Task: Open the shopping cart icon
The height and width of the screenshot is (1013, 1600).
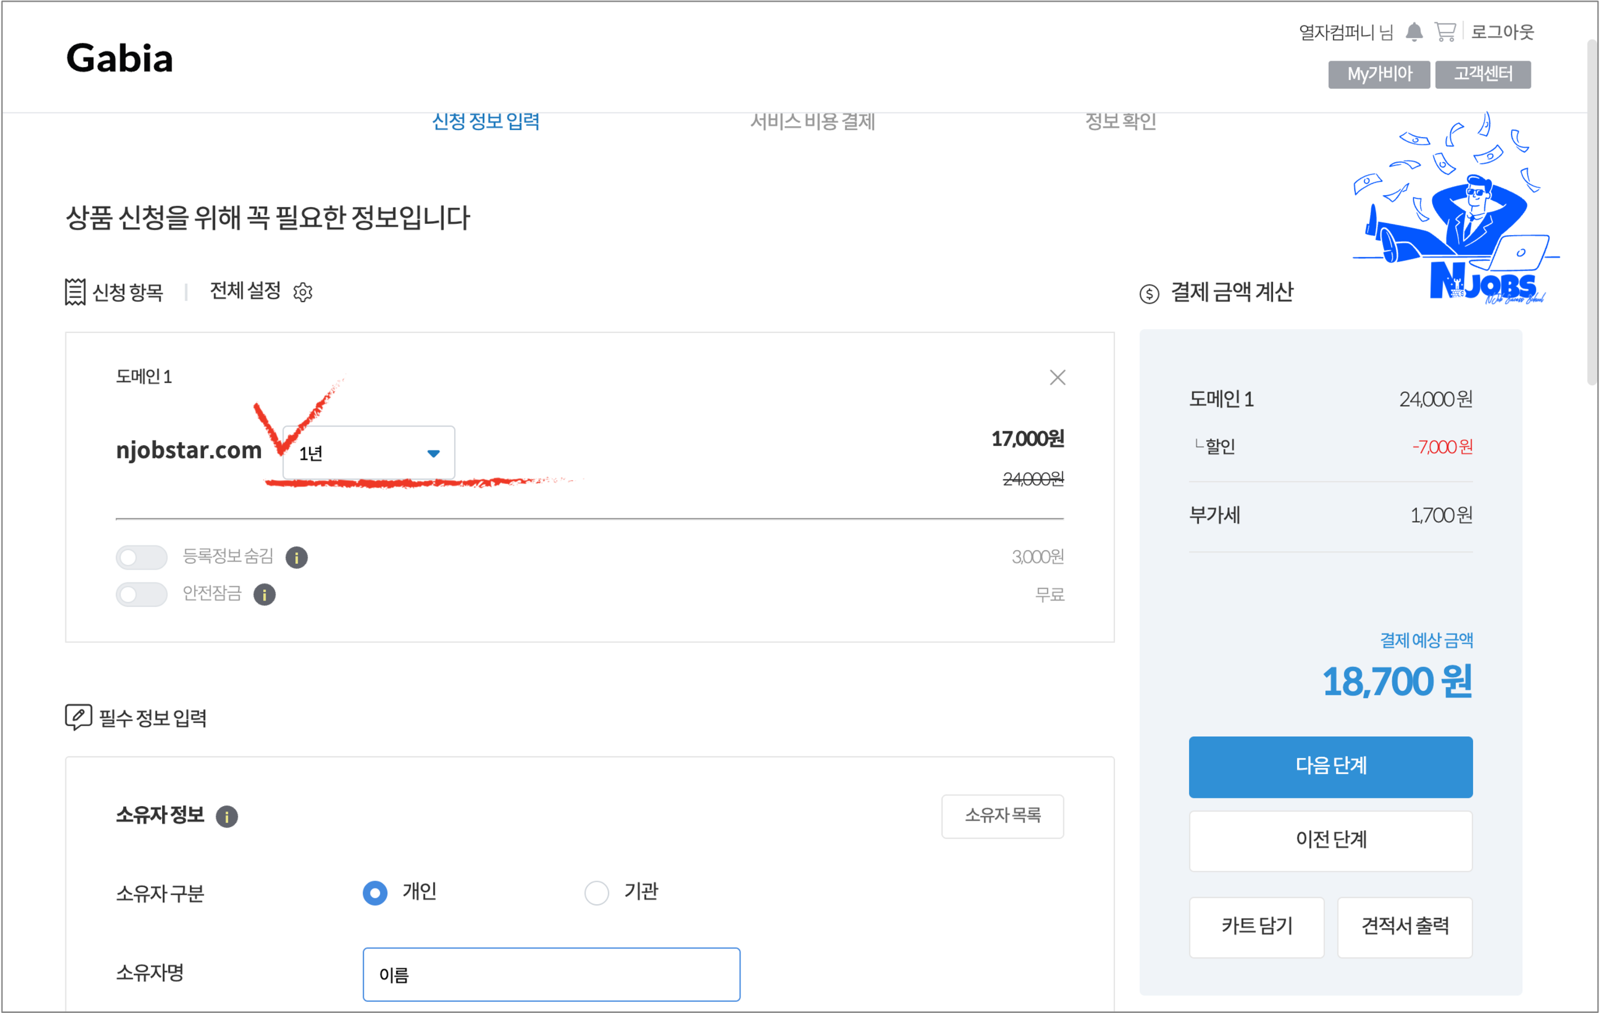Action: [x=1444, y=32]
